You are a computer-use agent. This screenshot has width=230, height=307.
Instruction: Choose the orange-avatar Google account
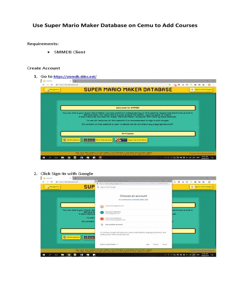133,219
